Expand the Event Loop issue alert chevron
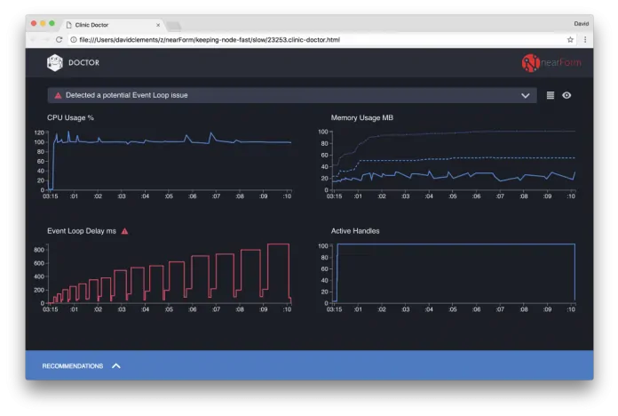The width and height of the screenshot is (618, 416). (525, 95)
